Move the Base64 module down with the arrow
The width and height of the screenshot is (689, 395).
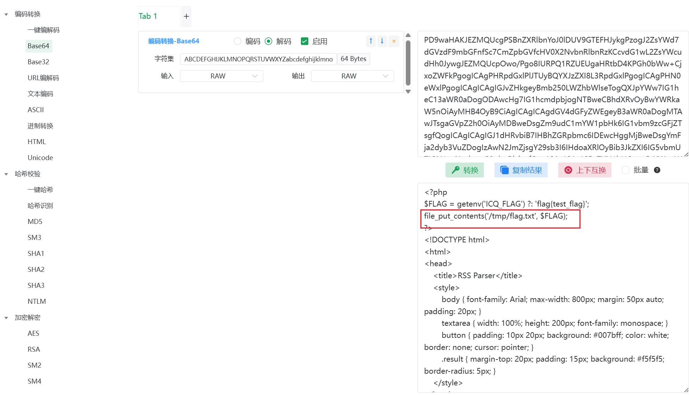pos(382,41)
